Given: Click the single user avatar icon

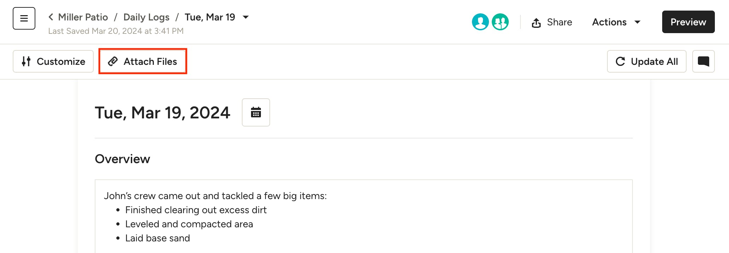Looking at the screenshot, I should tap(480, 22).
